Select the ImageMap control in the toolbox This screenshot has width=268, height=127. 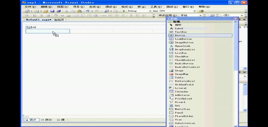[182, 74]
